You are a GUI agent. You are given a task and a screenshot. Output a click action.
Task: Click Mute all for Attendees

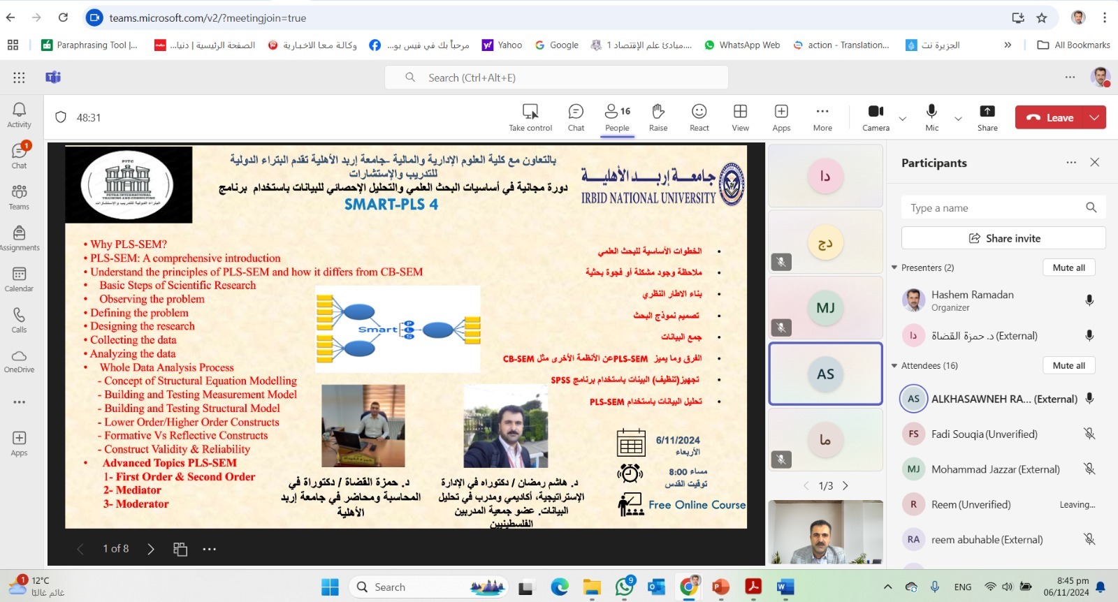click(x=1068, y=365)
